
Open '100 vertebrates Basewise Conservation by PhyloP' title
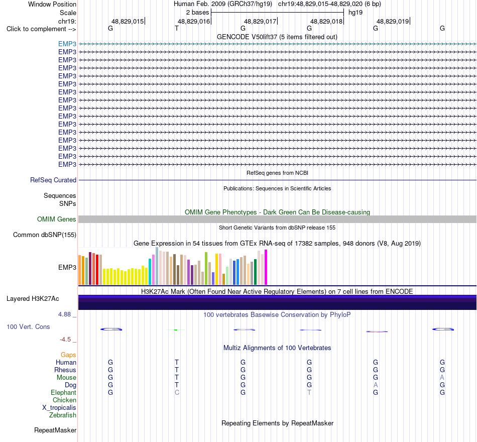[277, 315]
